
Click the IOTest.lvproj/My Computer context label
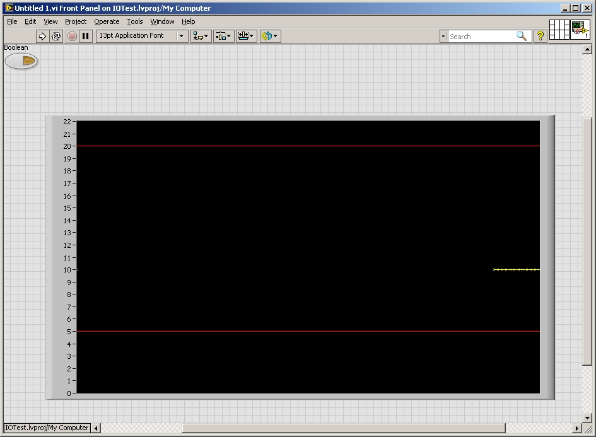click(x=47, y=428)
